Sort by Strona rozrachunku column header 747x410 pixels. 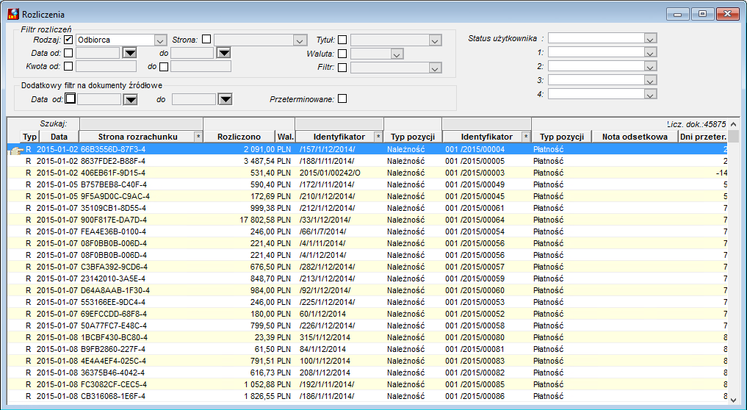[137, 137]
